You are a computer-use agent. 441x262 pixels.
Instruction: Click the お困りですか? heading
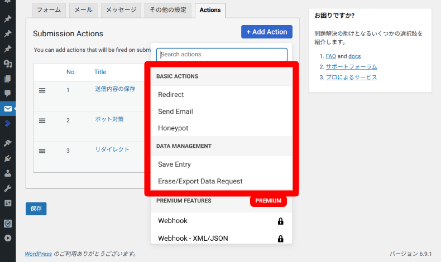point(334,16)
